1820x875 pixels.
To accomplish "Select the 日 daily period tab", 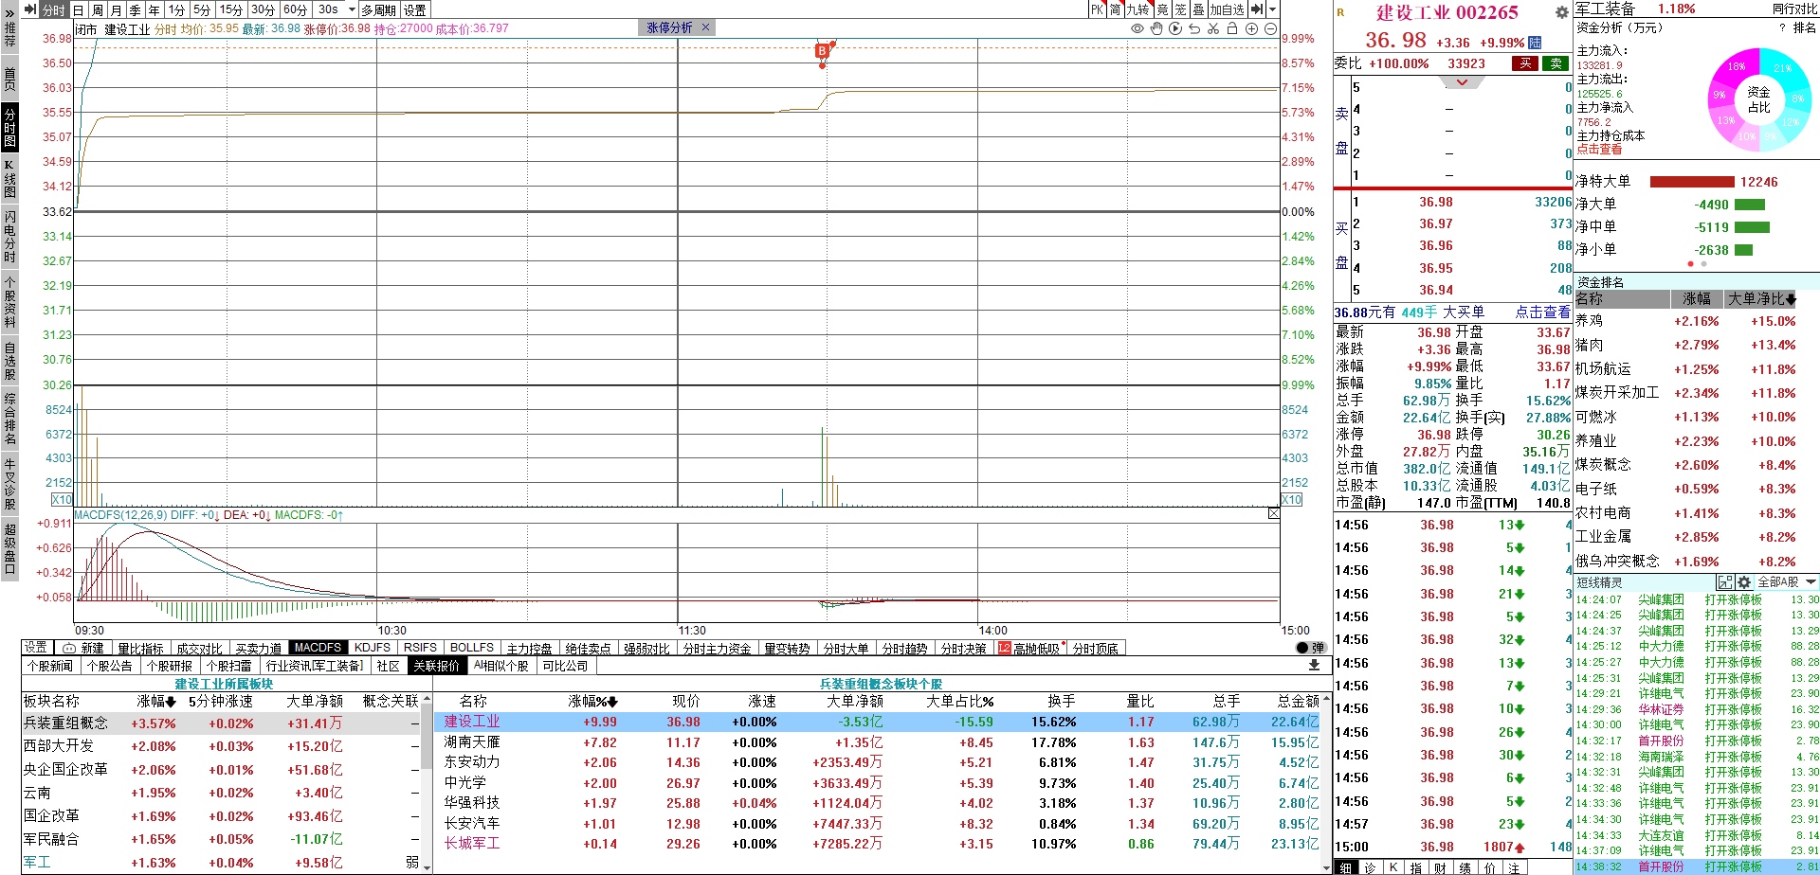I will [78, 9].
